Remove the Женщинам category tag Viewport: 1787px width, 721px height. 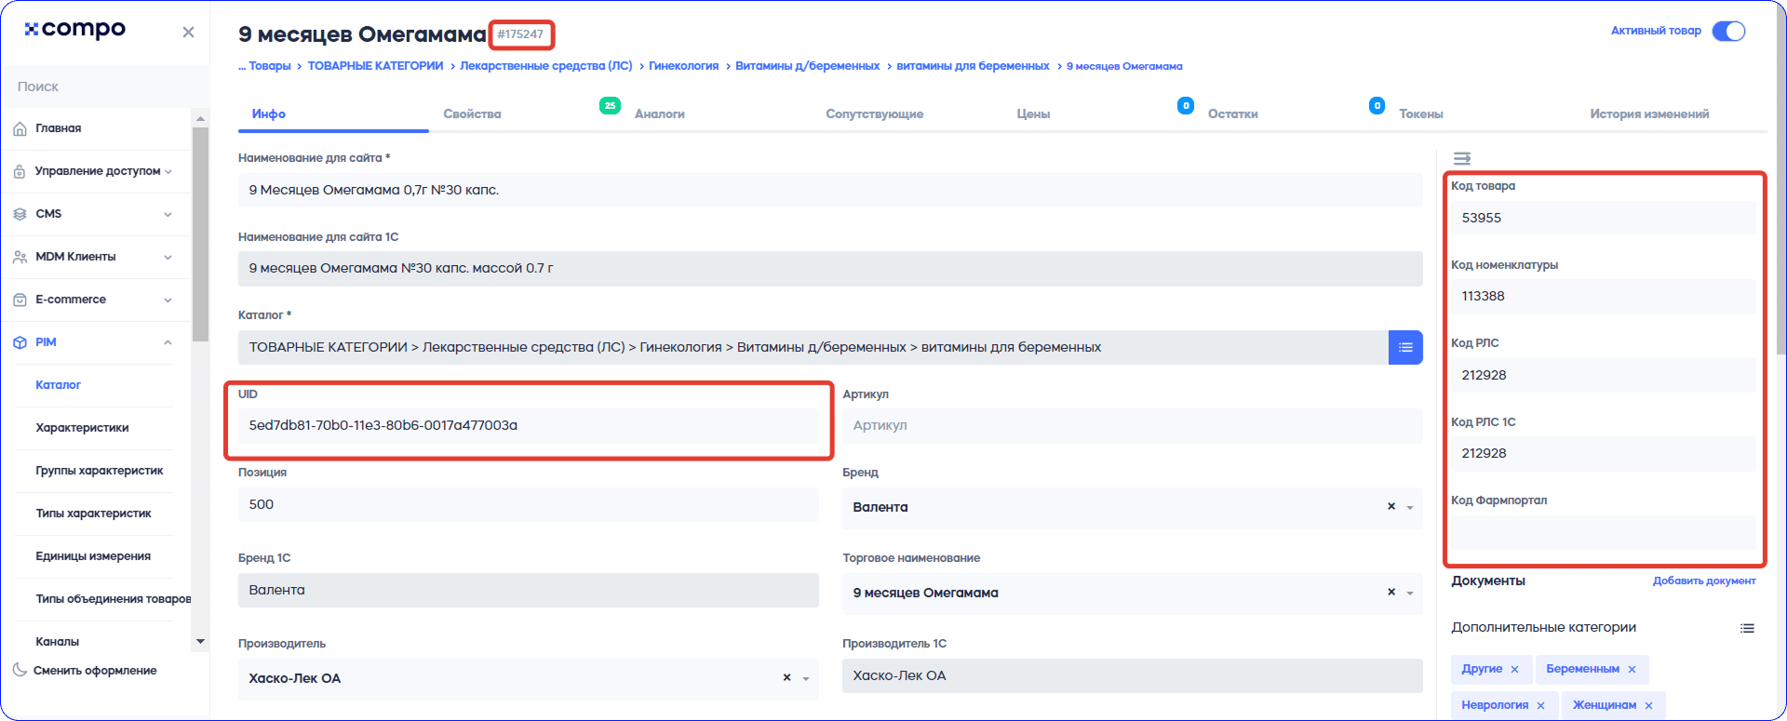point(1648,705)
